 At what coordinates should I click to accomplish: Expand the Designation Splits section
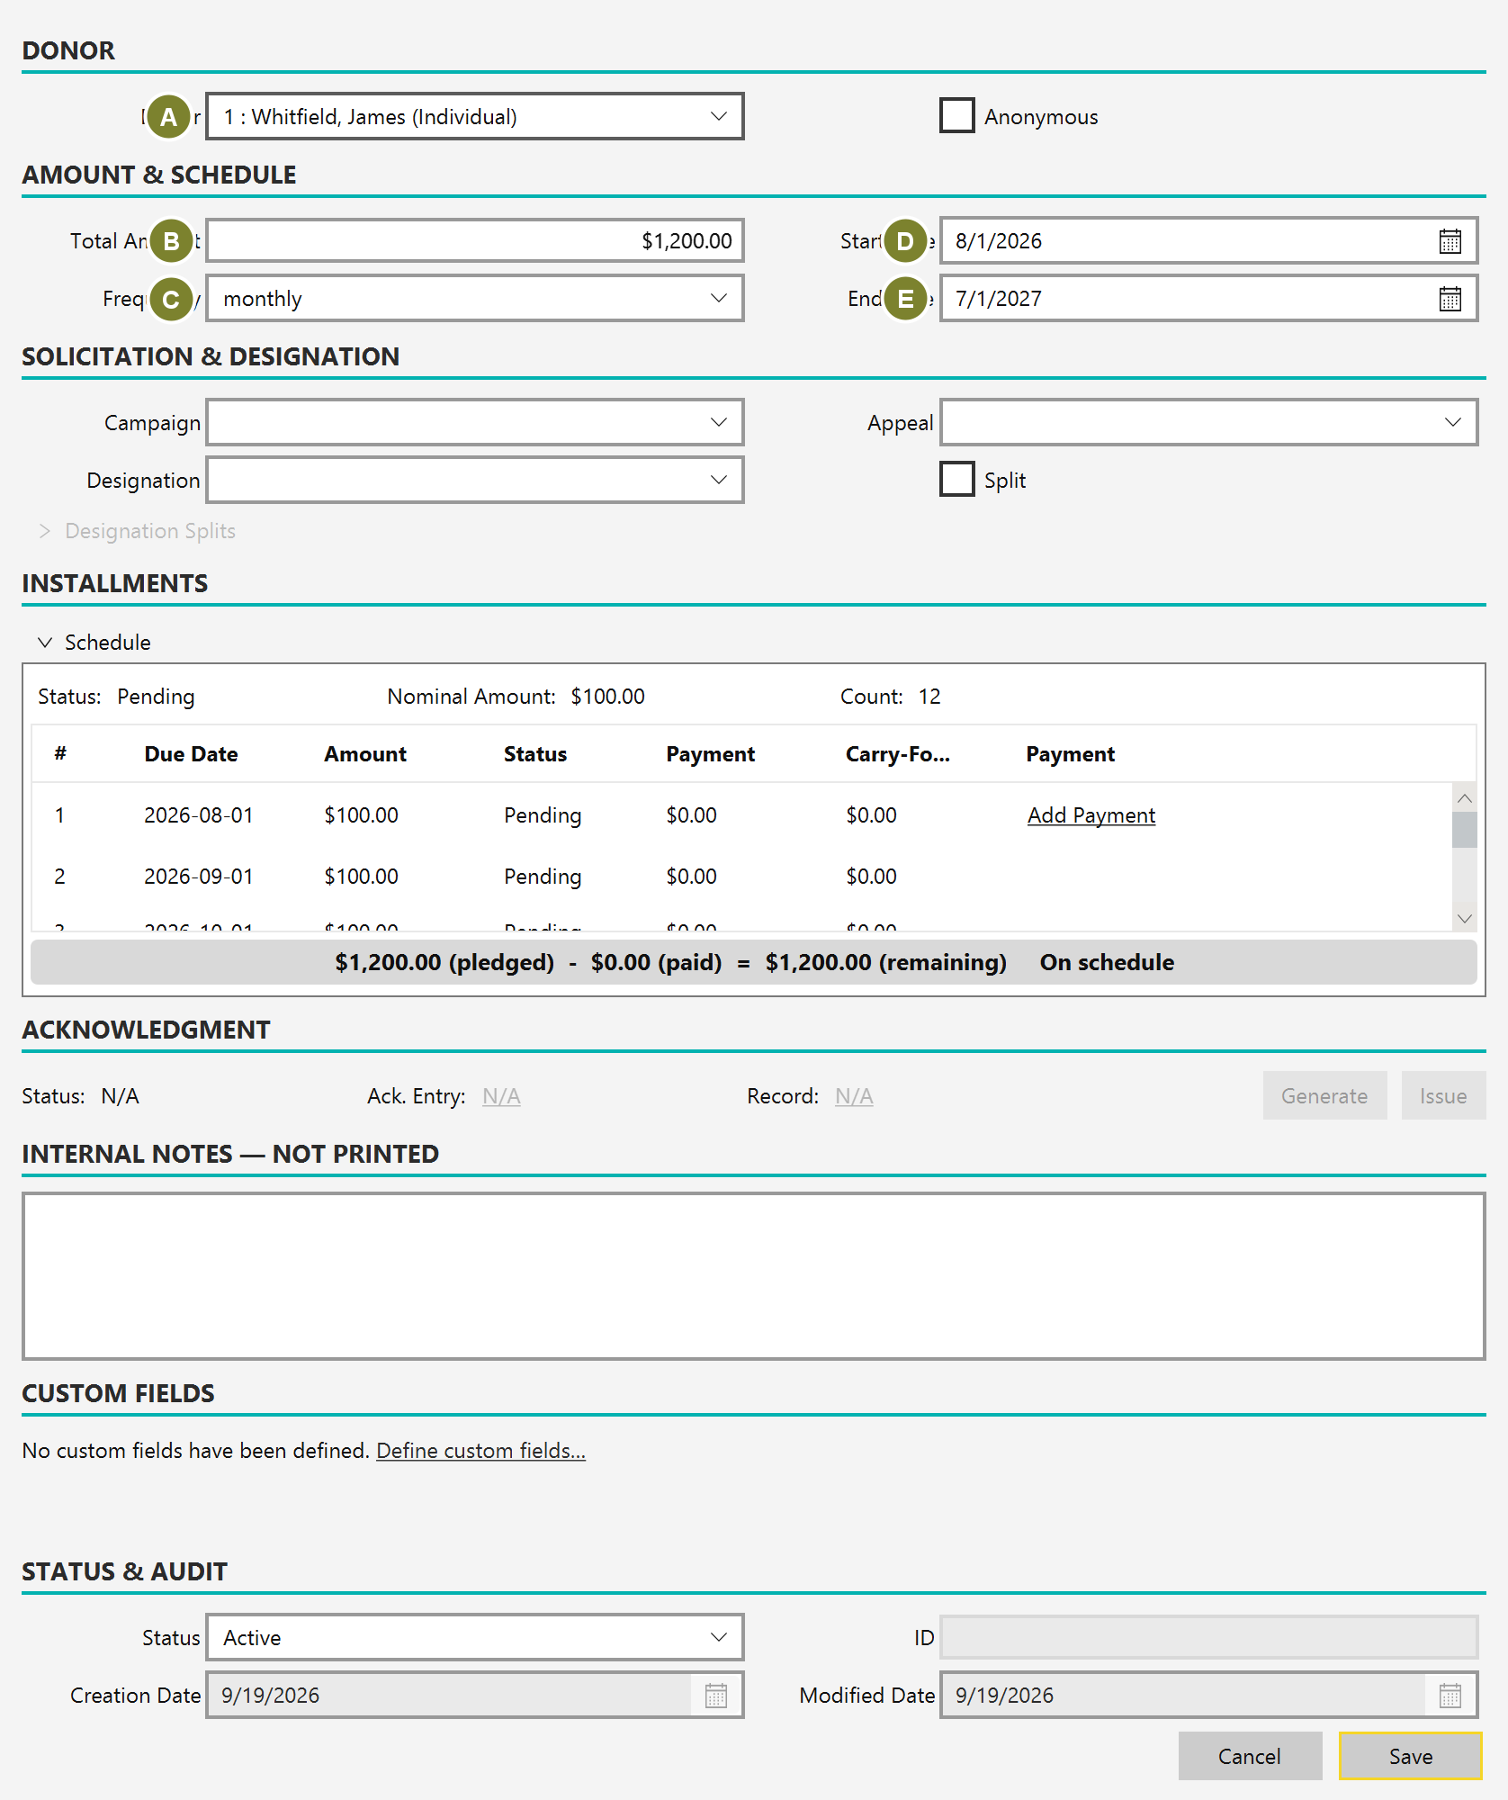(x=137, y=531)
